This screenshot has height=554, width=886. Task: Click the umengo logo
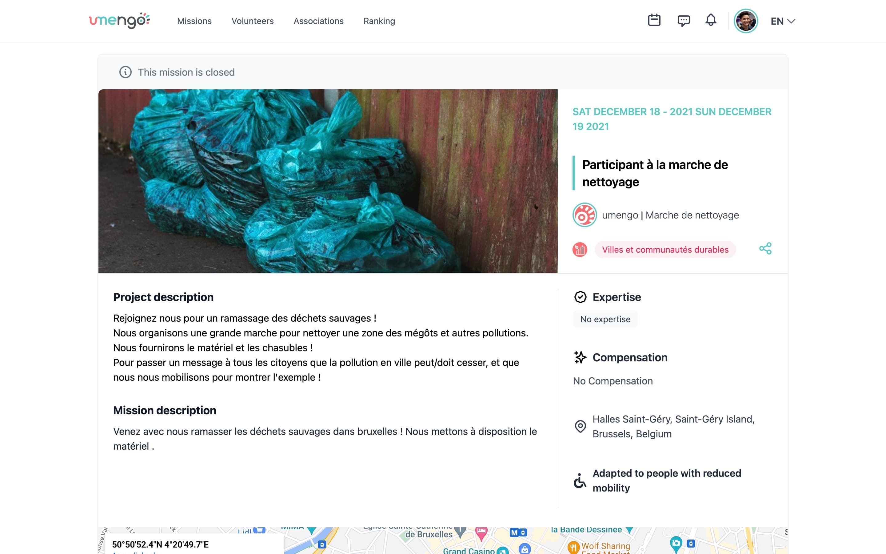pyautogui.click(x=120, y=21)
